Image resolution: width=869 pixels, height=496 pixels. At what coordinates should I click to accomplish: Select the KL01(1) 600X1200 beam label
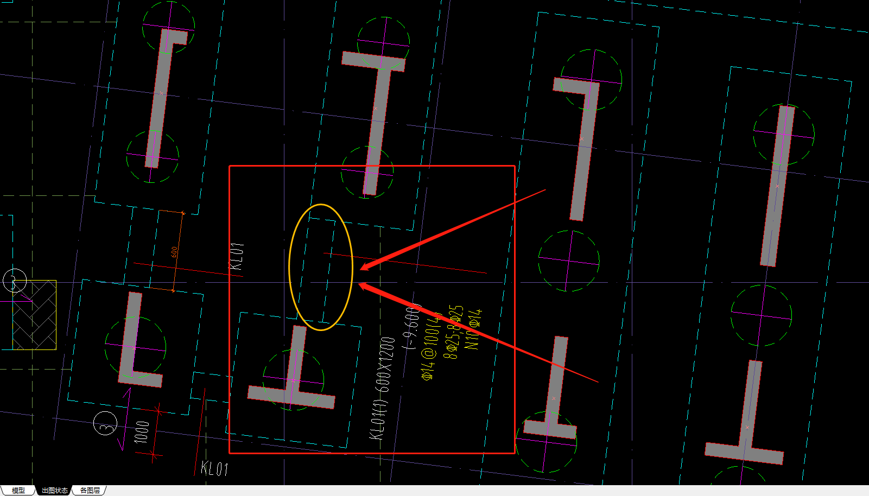(x=383, y=387)
